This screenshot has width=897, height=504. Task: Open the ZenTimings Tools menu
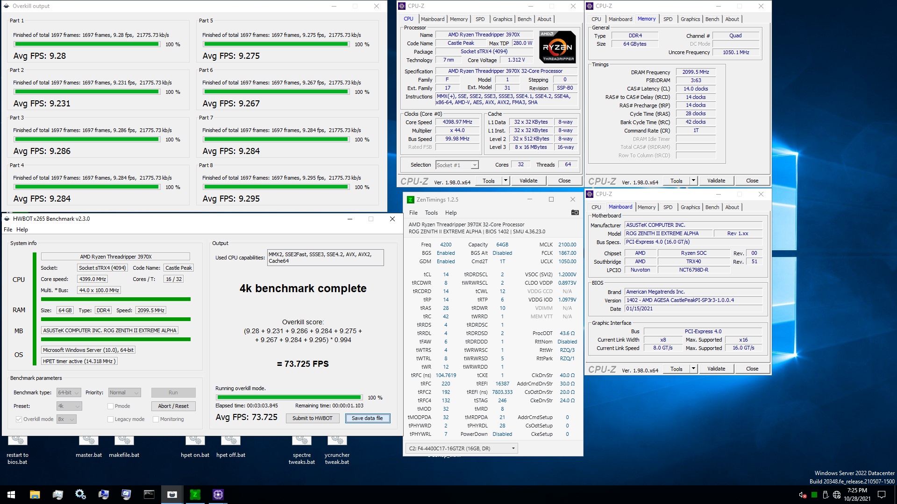(431, 213)
